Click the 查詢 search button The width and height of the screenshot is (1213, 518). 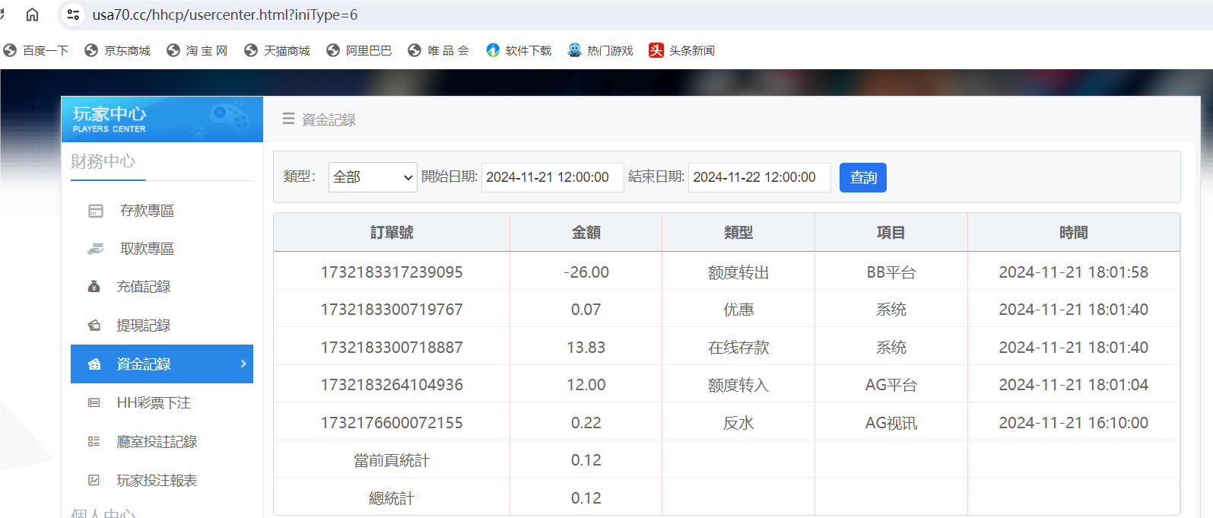[862, 177]
